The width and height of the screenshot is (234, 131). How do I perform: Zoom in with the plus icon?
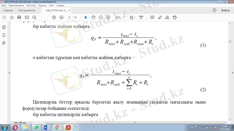click(x=109, y=17)
